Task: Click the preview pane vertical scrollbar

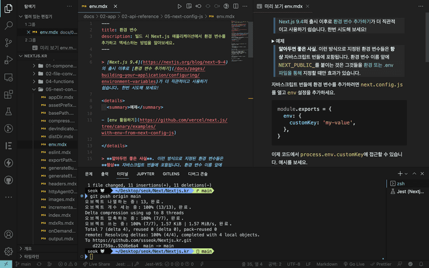Action: 427,37
